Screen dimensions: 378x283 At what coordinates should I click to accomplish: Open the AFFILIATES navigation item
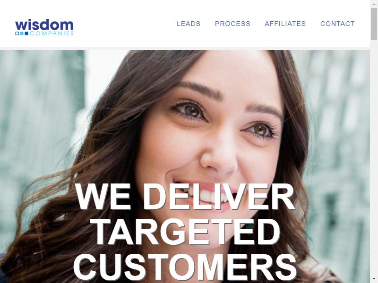point(285,24)
